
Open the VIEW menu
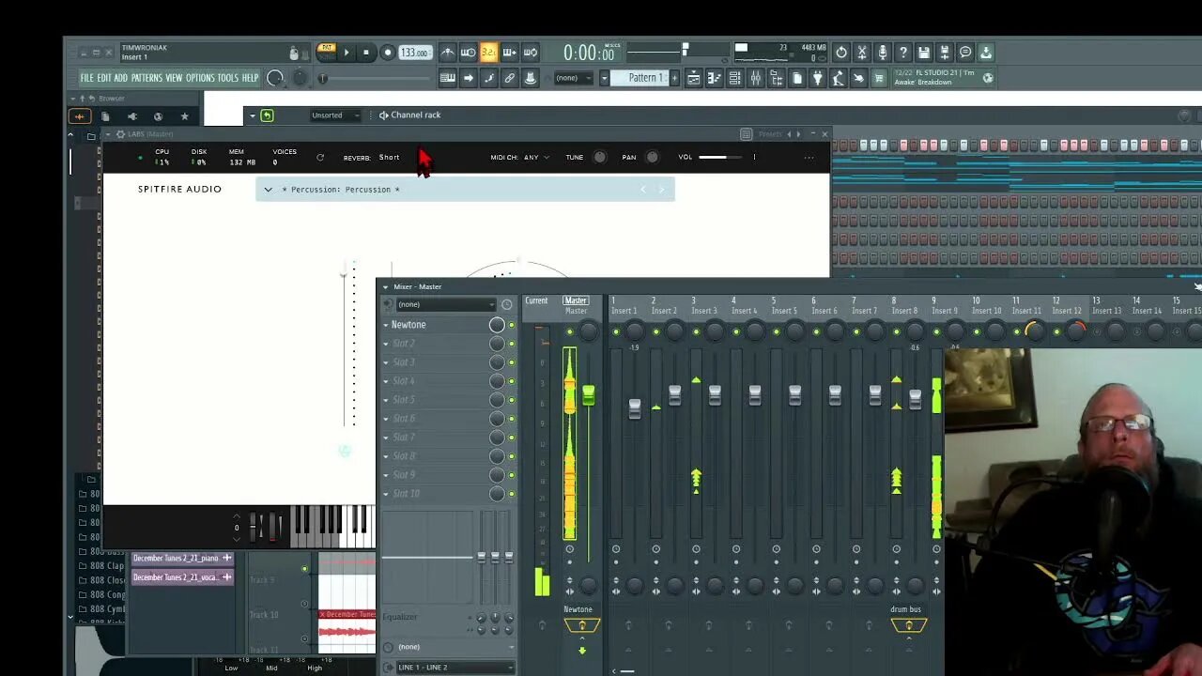[x=174, y=78]
